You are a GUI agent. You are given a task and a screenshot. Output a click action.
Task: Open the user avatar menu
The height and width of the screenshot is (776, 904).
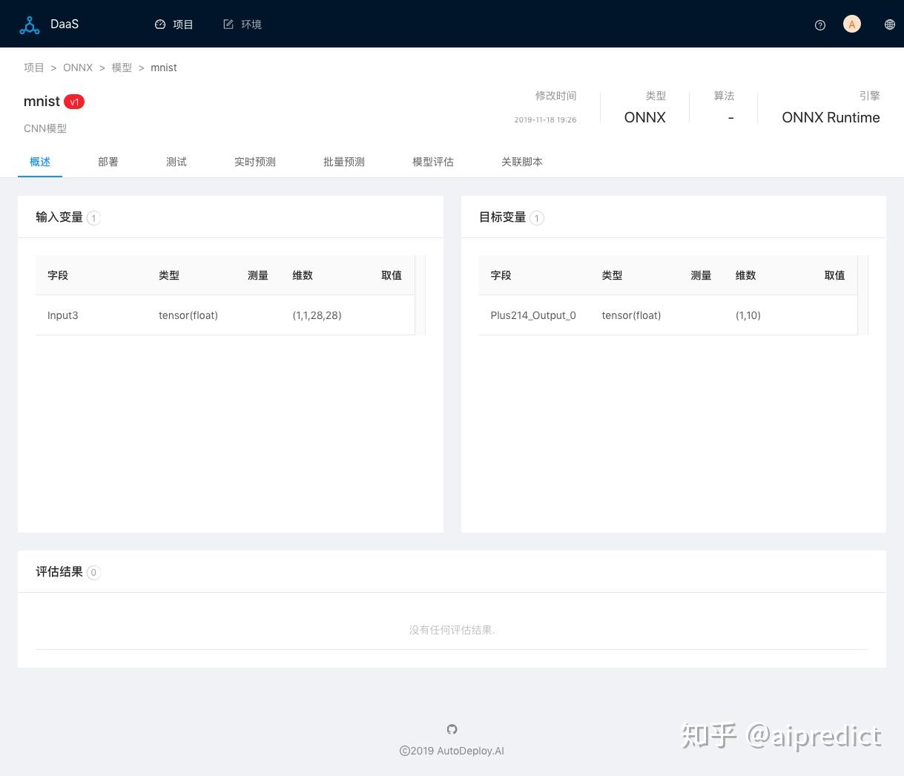click(x=851, y=24)
